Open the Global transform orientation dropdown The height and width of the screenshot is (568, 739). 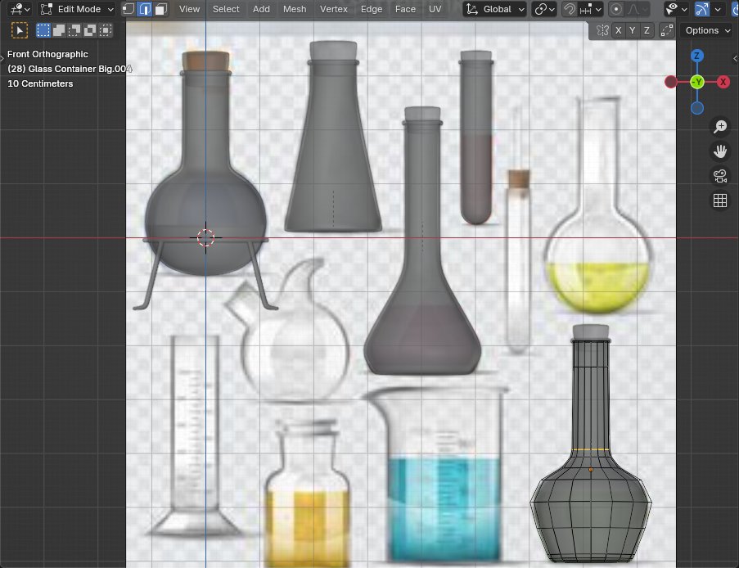tap(493, 9)
